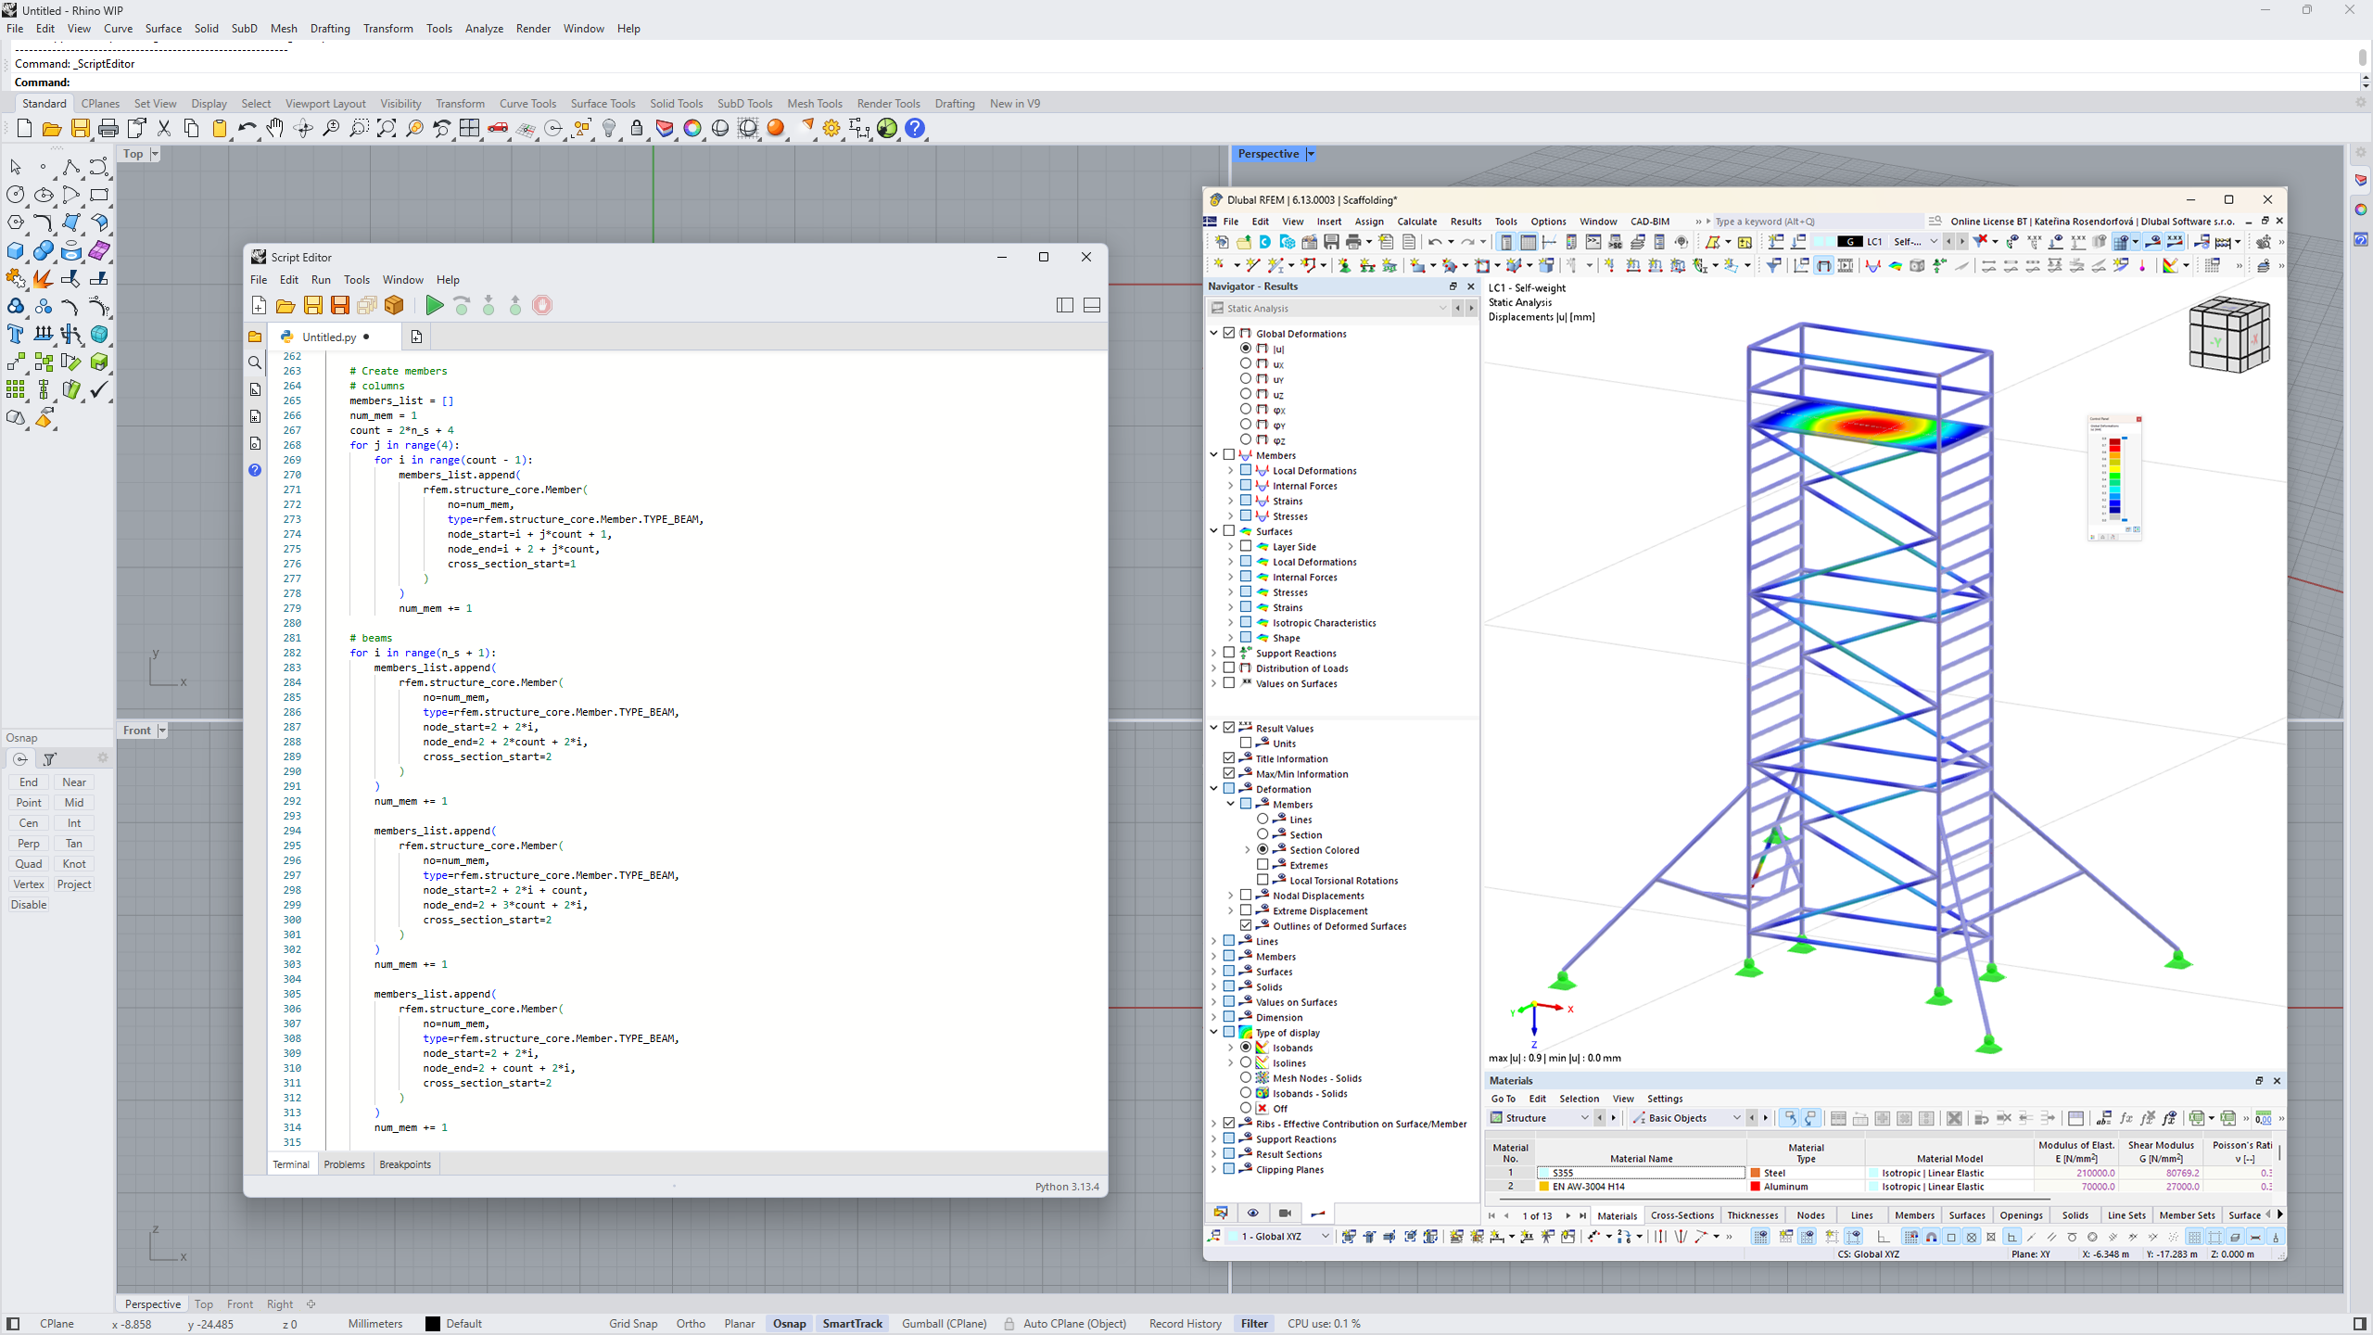2373x1335 pixels.
Task: Open the SubD menu in Rhino
Action: 244,29
